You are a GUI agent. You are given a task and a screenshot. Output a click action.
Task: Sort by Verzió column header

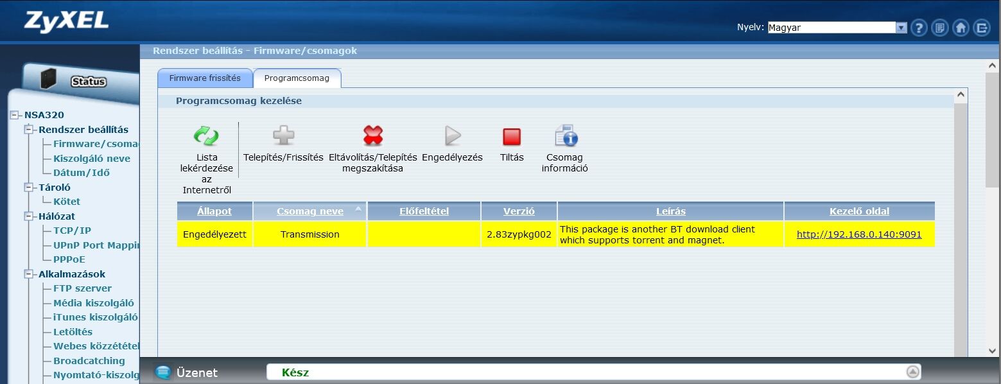coord(519,211)
